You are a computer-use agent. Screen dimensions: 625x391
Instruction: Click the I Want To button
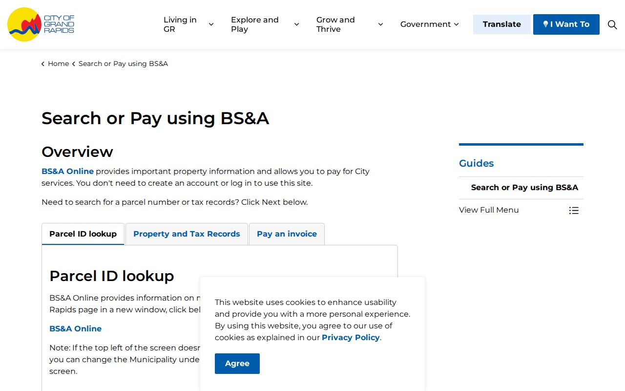566,24
